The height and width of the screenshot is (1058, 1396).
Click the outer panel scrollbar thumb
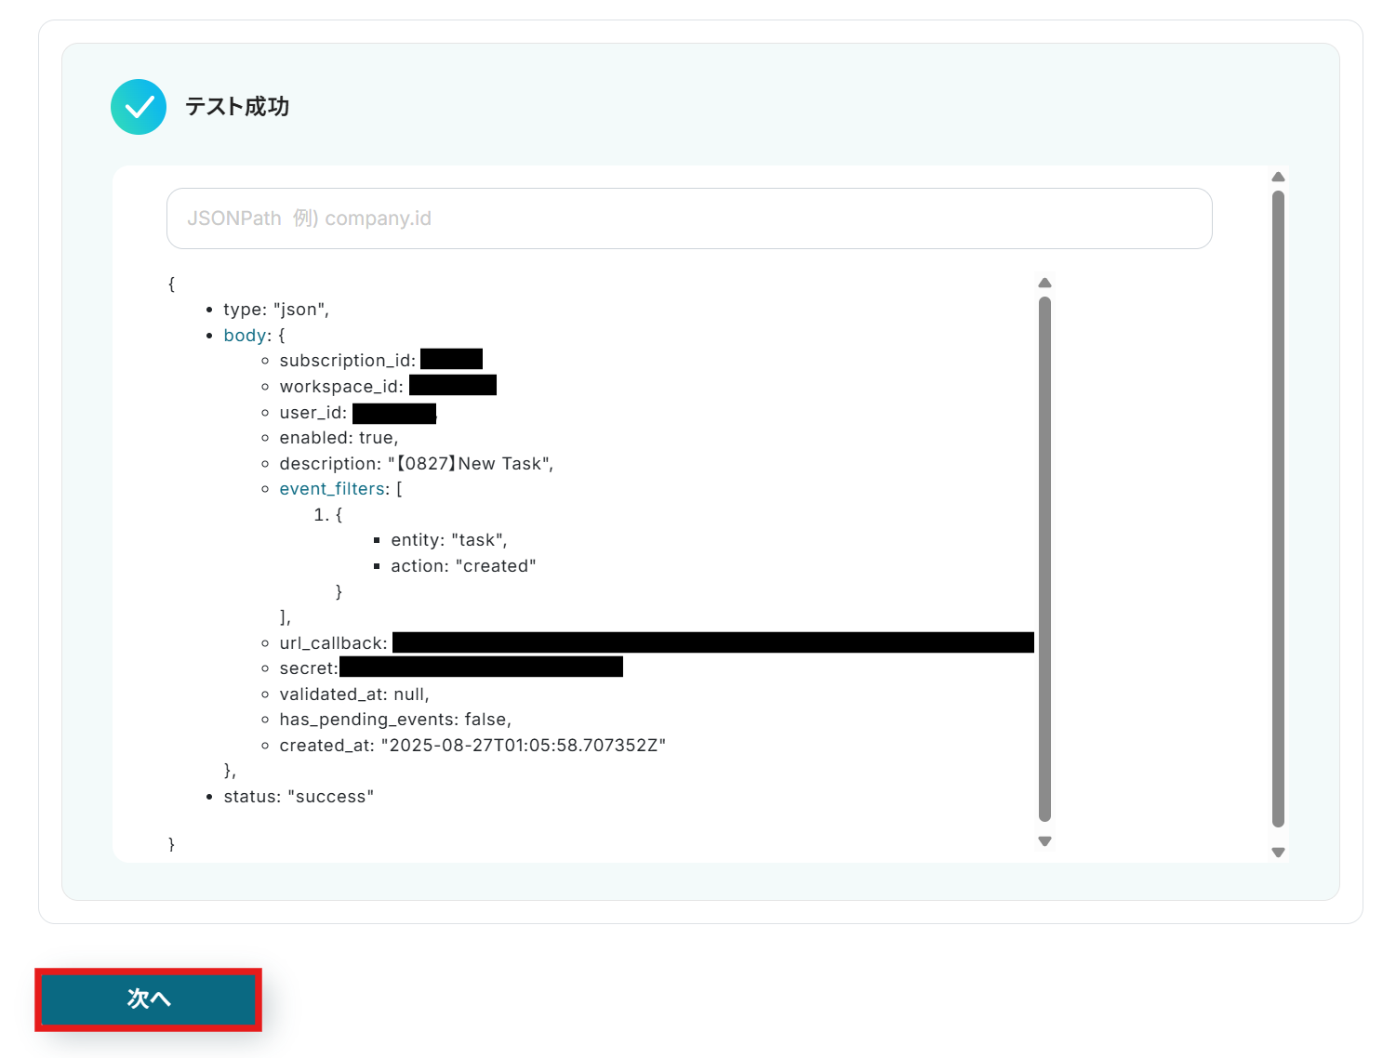[x=1278, y=509]
